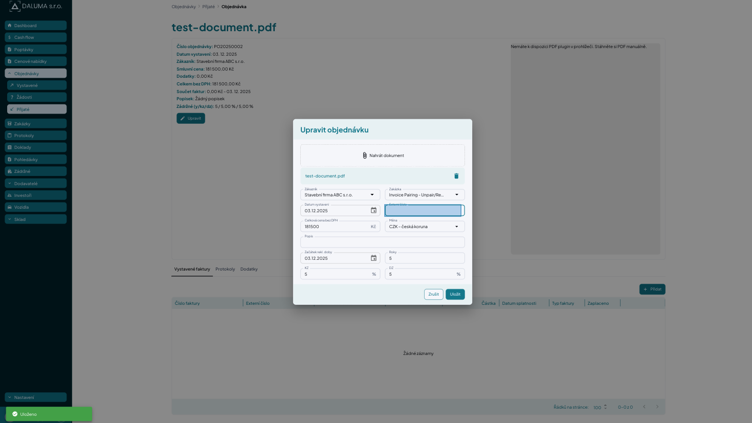The image size is (752, 423).
Task: Go to previous table page
Action: (x=644, y=407)
